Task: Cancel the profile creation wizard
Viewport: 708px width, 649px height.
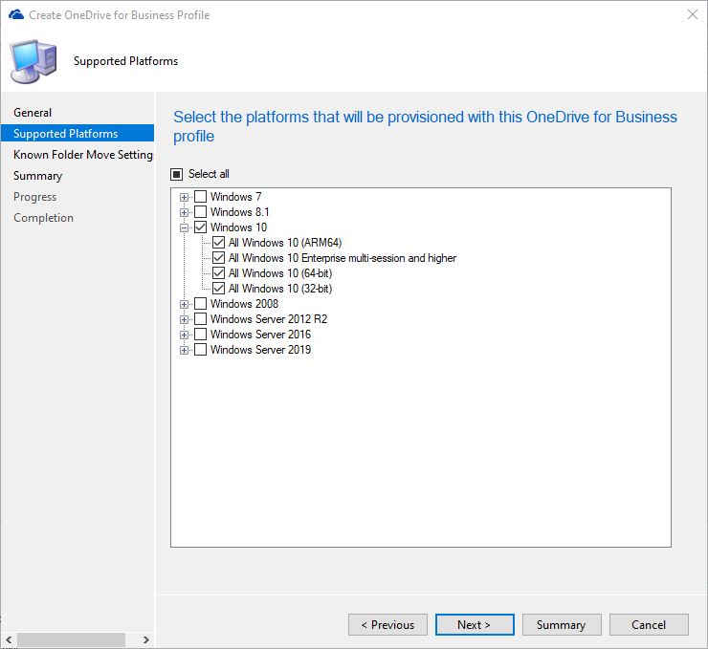Action: click(x=649, y=625)
